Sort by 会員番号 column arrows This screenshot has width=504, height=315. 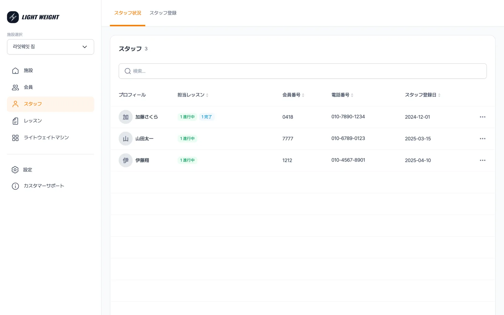click(303, 95)
